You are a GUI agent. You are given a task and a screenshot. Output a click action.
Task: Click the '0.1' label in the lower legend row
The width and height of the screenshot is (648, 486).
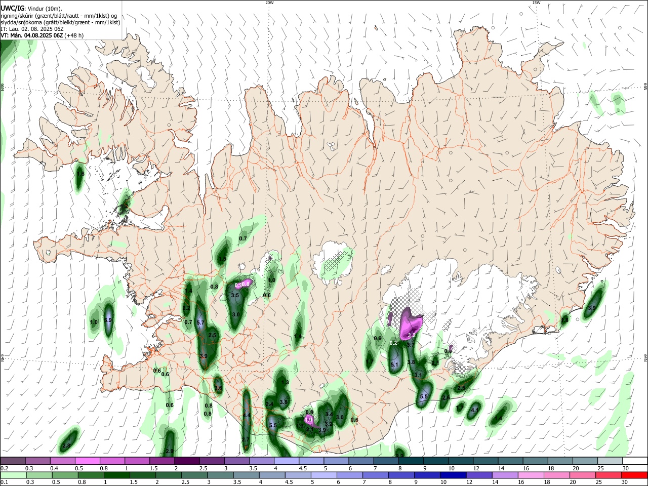(4, 482)
